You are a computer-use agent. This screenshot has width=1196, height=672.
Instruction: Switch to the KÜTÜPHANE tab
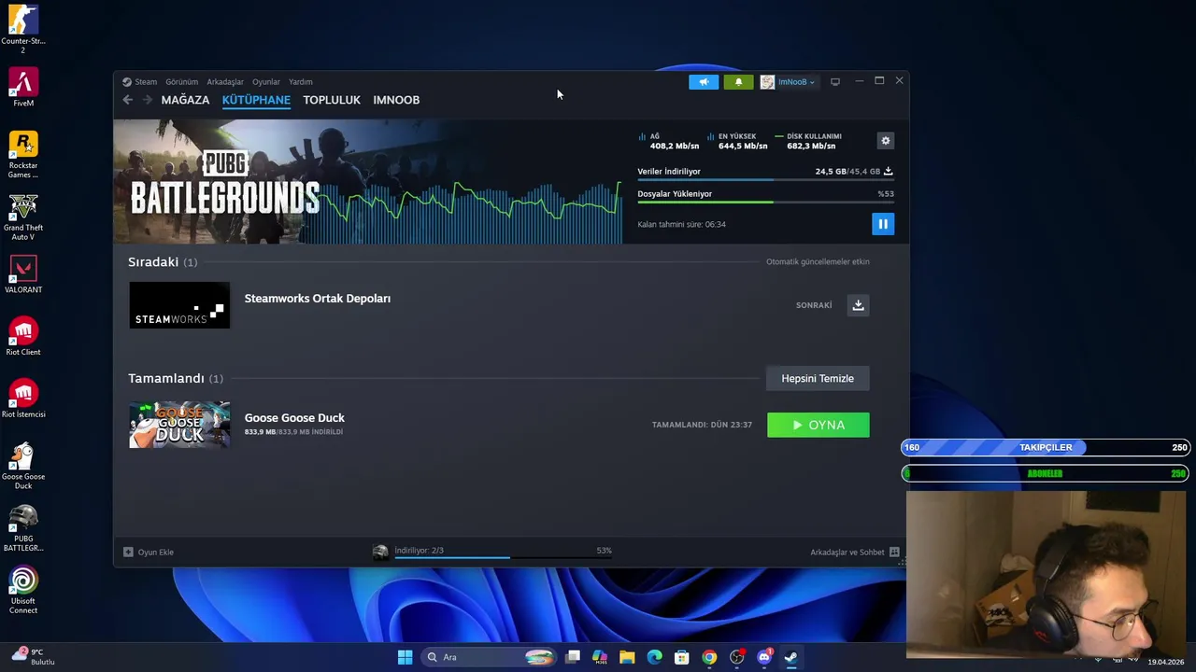(256, 100)
